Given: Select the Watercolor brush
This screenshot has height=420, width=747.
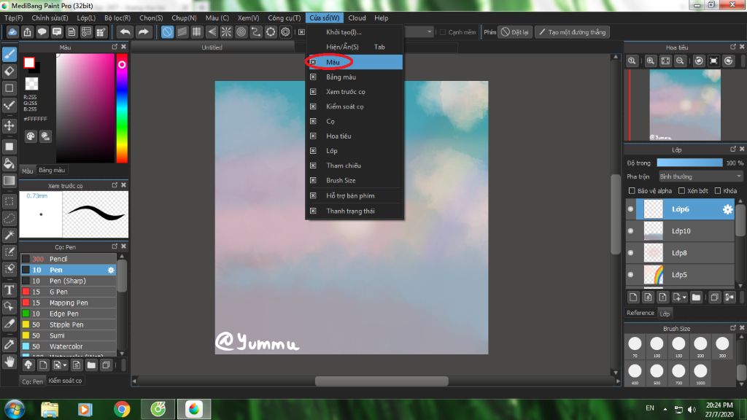Looking at the screenshot, I should tap(69, 346).
